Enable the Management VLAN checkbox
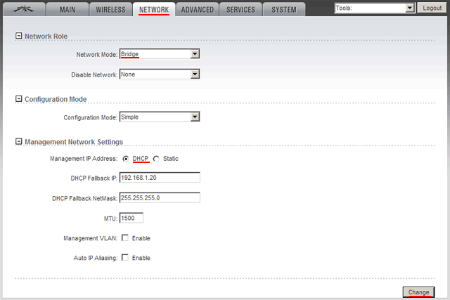This screenshot has height=300, width=450. pyautogui.click(x=125, y=237)
